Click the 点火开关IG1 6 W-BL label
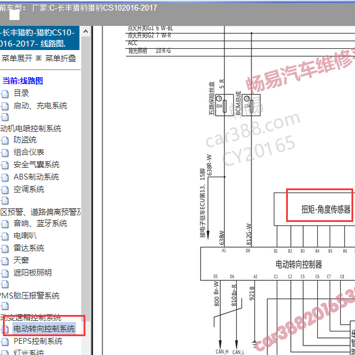Screen dimensions: 355x355 [x=150, y=28]
